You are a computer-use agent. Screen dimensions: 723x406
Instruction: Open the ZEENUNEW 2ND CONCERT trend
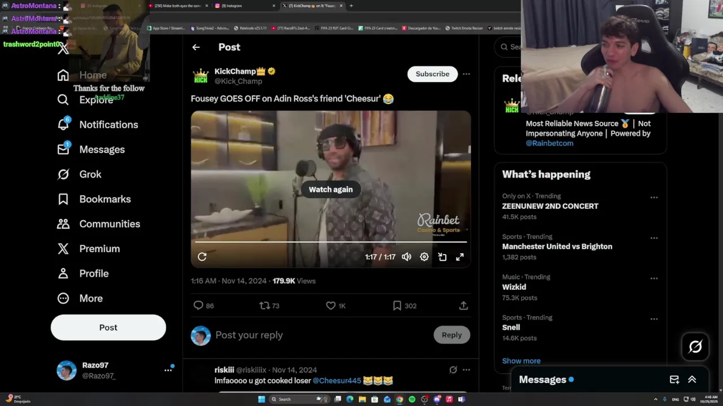click(x=550, y=206)
